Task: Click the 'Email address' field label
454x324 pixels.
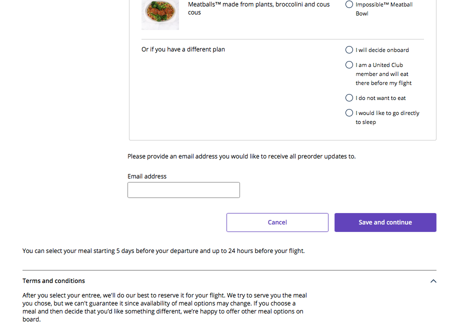Action: (147, 176)
